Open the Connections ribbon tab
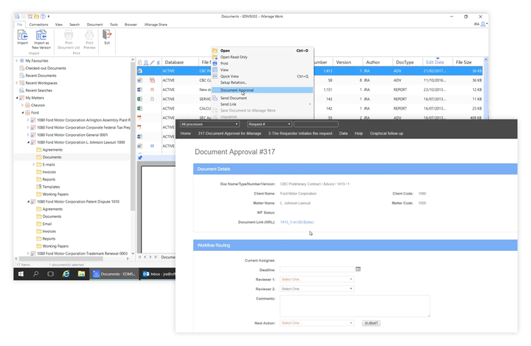531x346 pixels. [x=38, y=25]
